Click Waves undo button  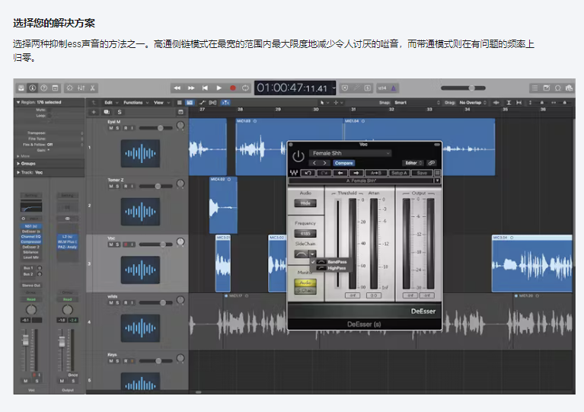click(308, 173)
